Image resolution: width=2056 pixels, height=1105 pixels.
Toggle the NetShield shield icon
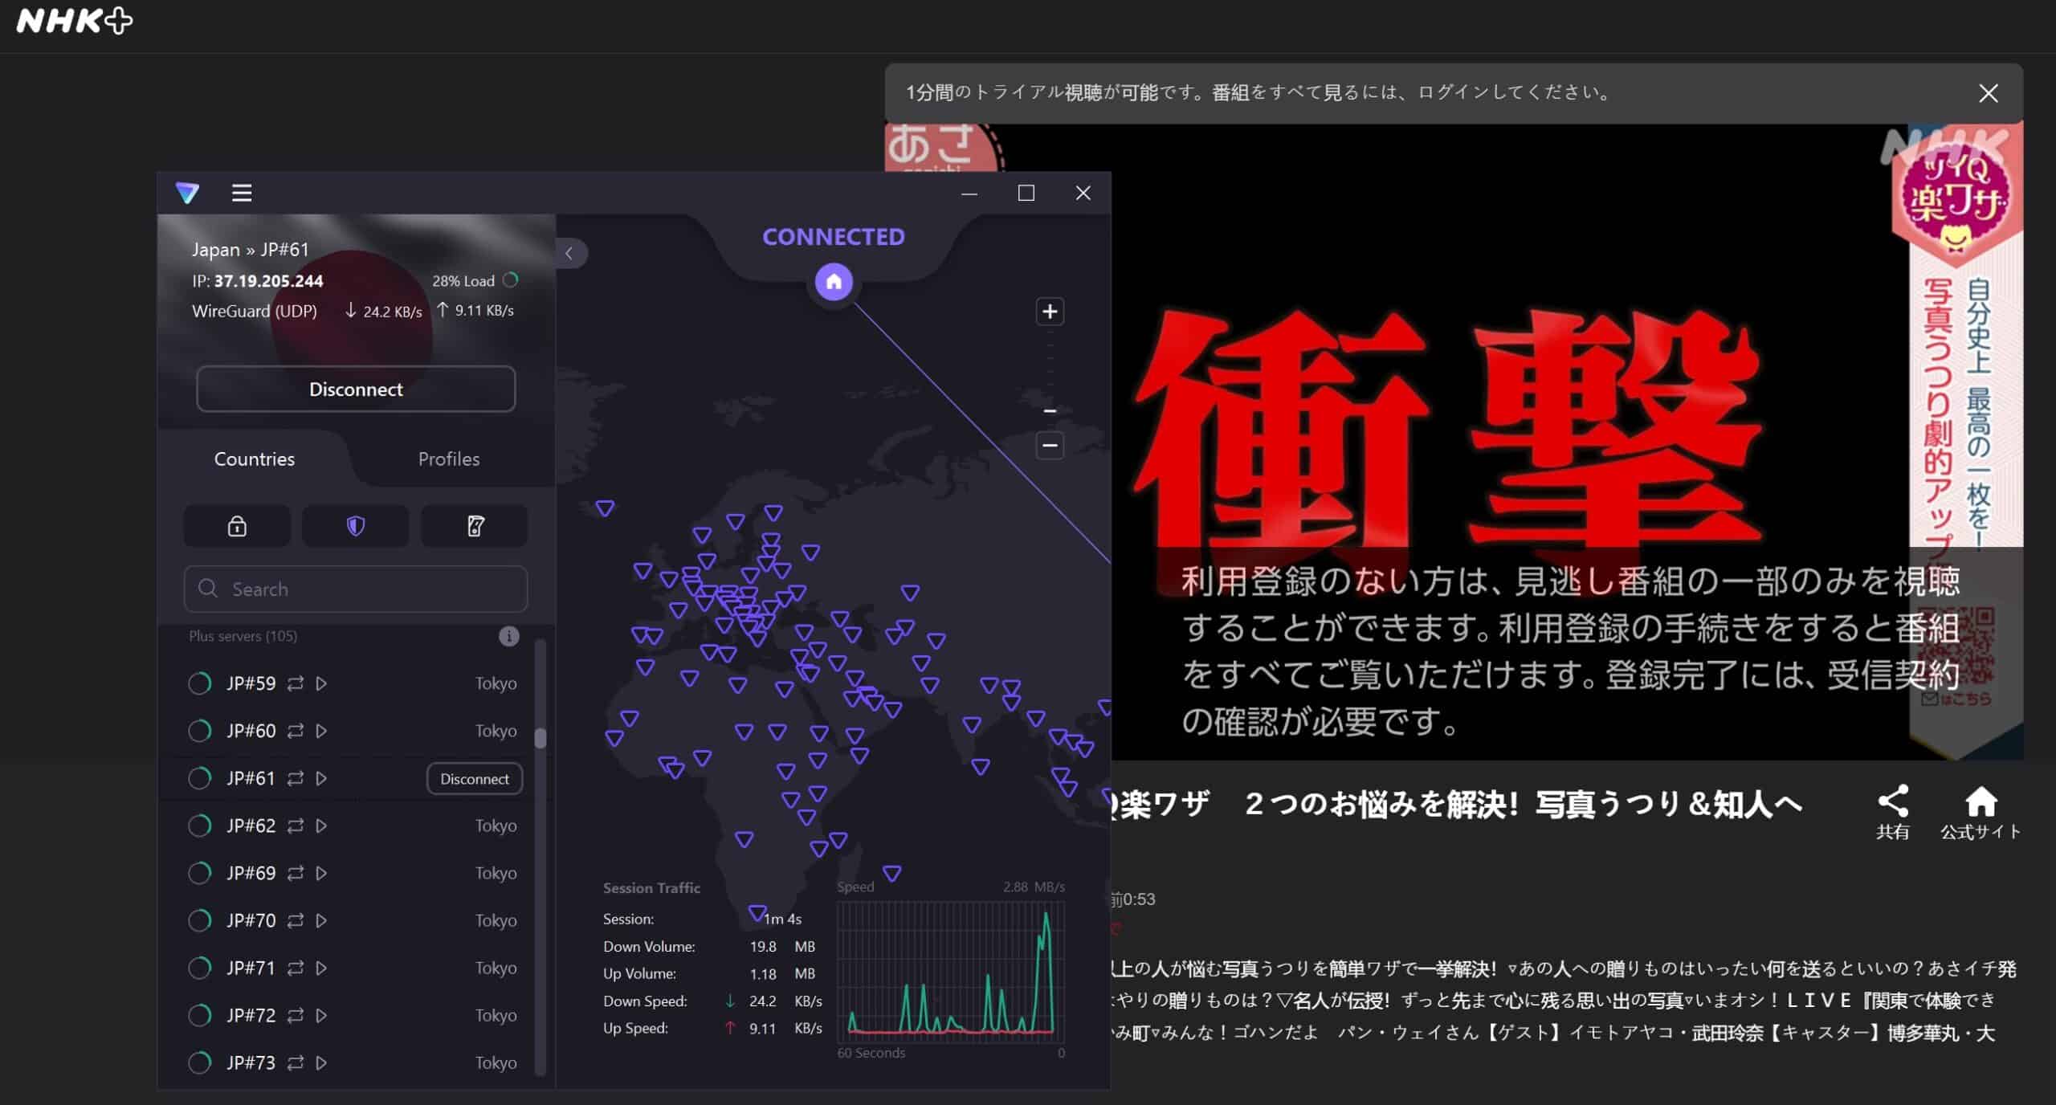coord(356,526)
